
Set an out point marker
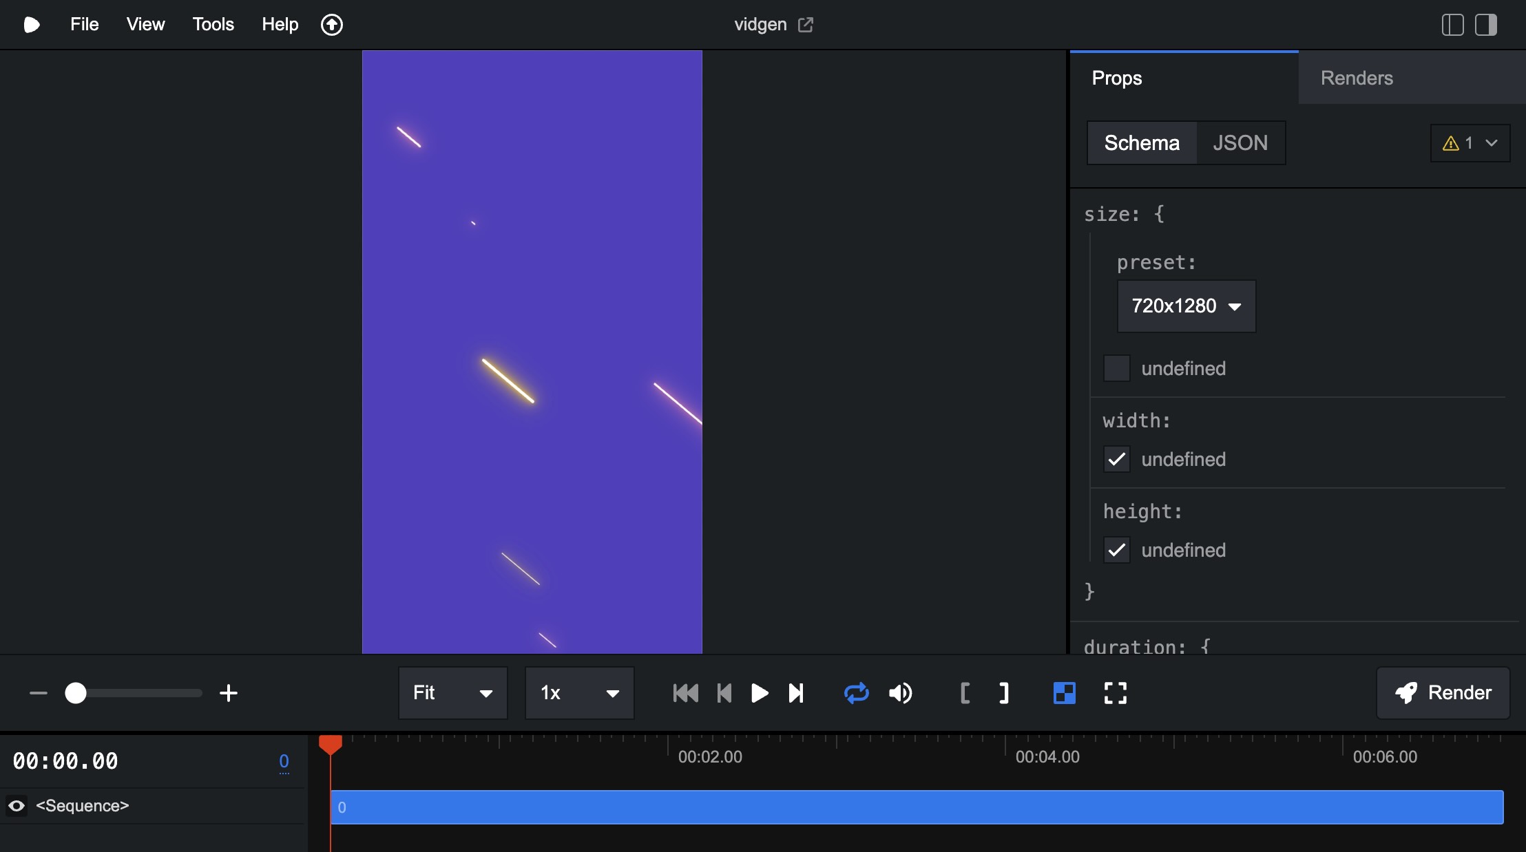coord(1003,693)
